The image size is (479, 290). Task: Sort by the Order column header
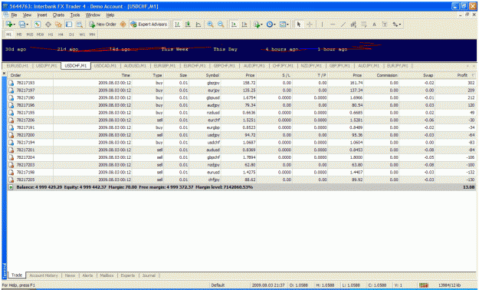point(30,75)
